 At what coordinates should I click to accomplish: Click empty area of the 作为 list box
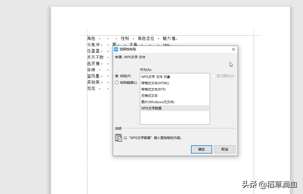(175, 117)
